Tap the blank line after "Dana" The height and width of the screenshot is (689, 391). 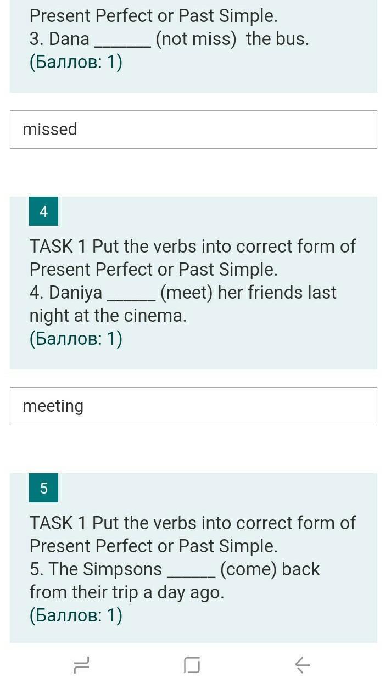[123, 43]
